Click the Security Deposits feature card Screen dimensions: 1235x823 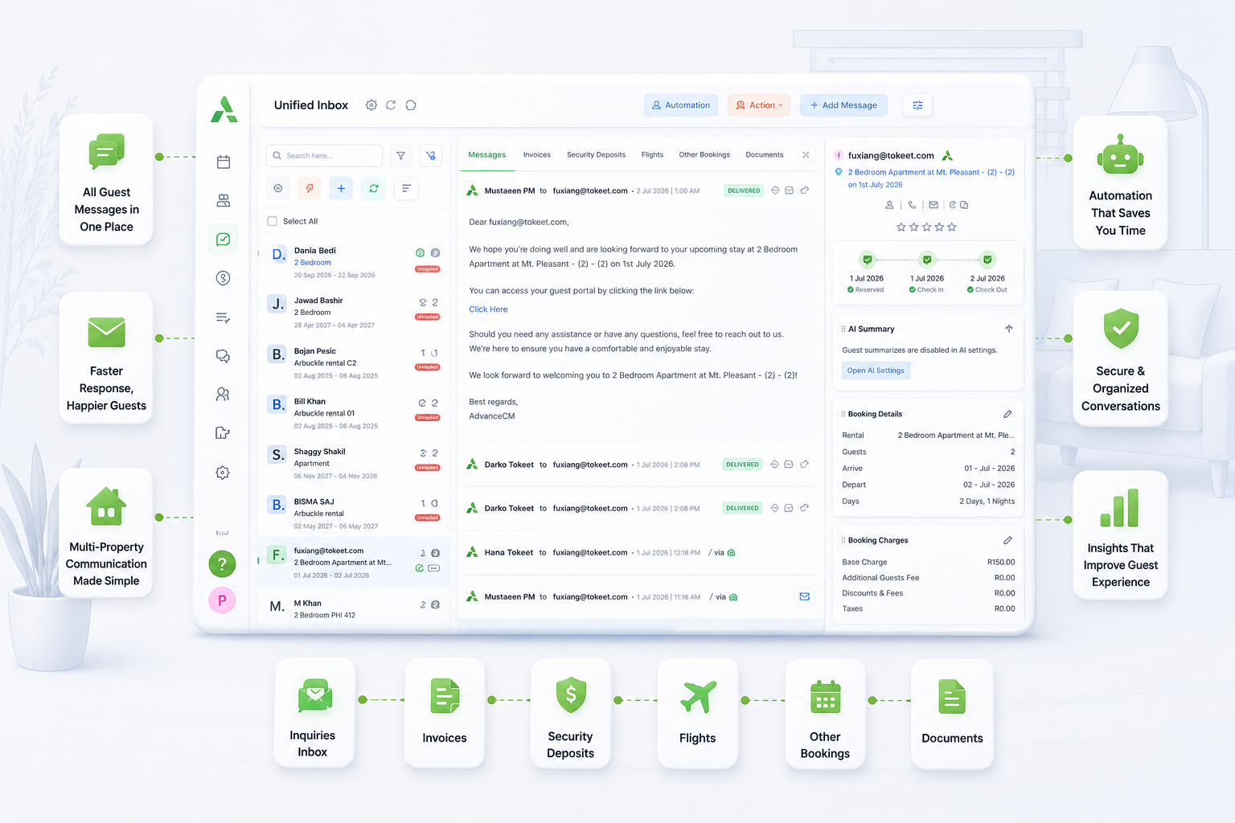(571, 713)
